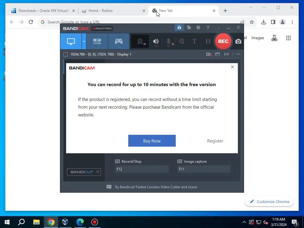Open the scheduled recording clock icon

coord(198,28)
